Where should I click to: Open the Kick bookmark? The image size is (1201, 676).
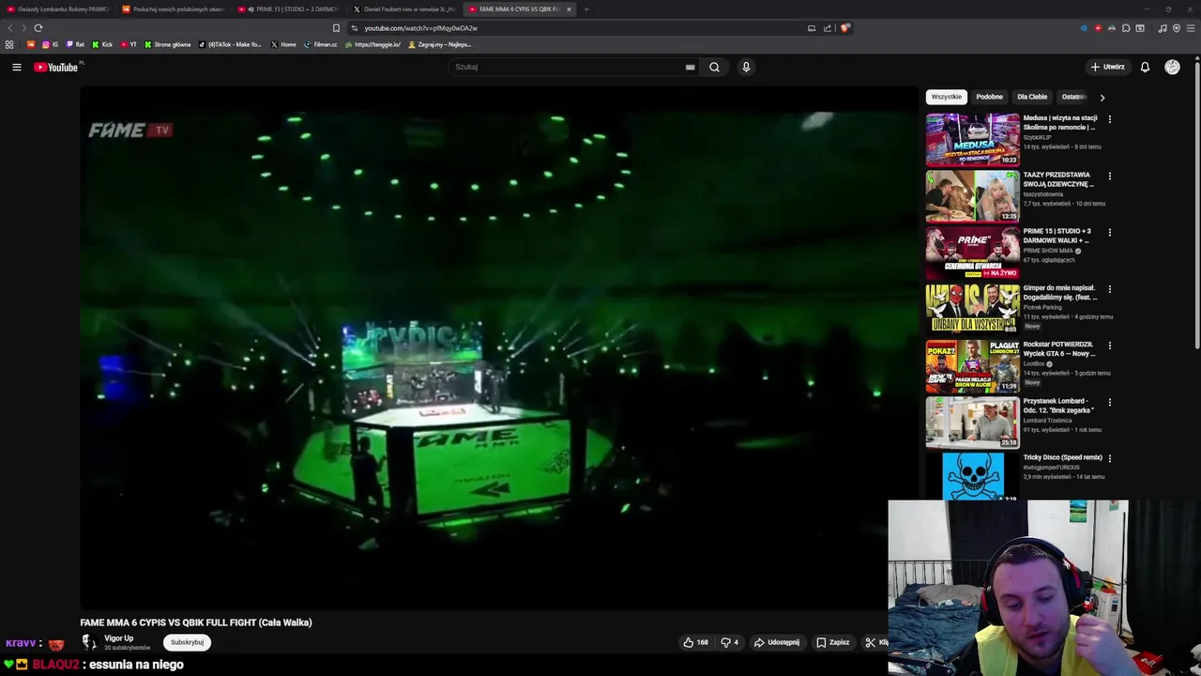pyautogui.click(x=102, y=44)
